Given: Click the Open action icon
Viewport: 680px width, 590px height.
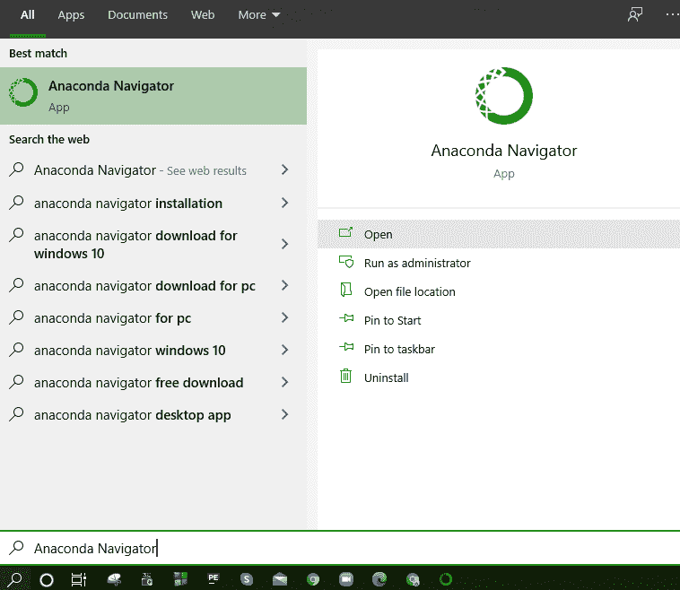Looking at the screenshot, I should (x=345, y=234).
